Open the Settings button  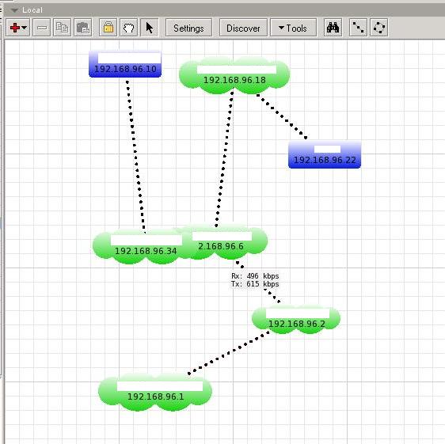pyautogui.click(x=188, y=28)
